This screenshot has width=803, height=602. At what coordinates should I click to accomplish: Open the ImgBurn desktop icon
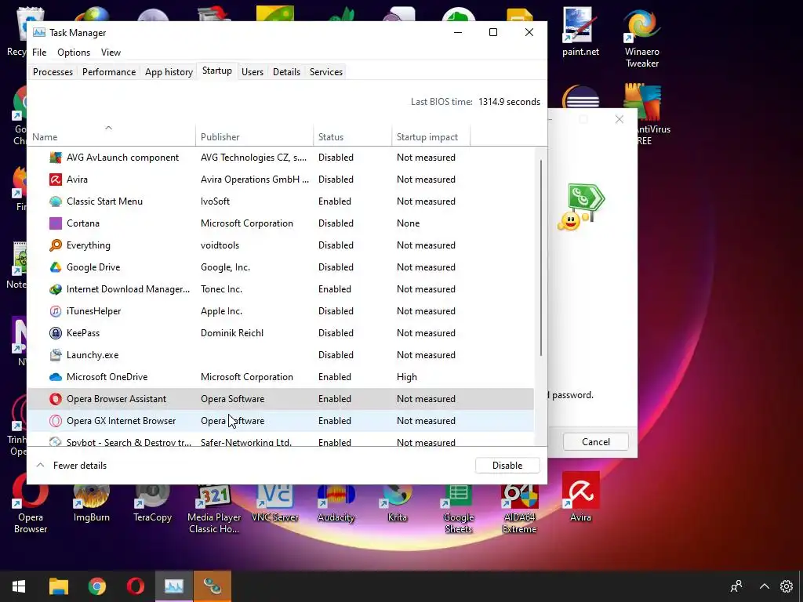tap(91, 502)
